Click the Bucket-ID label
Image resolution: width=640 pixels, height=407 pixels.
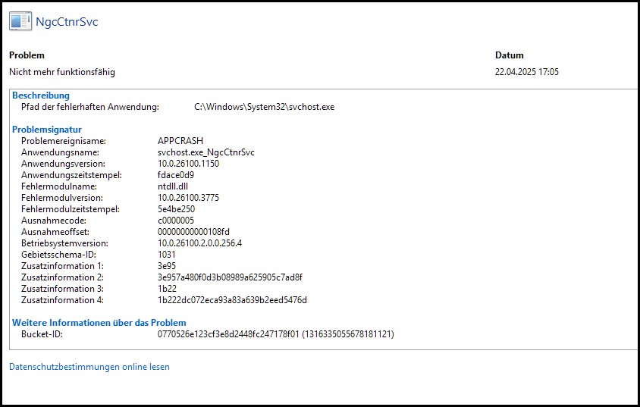click(42, 334)
